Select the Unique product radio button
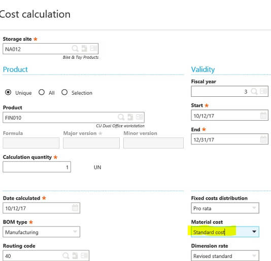Viewport: 271px width, 261px height. pyautogui.click(x=8, y=92)
